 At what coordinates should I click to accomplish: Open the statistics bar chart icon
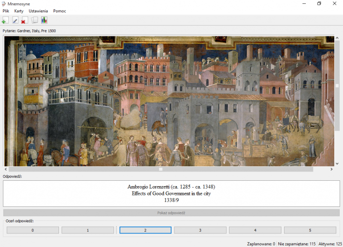click(44, 20)
